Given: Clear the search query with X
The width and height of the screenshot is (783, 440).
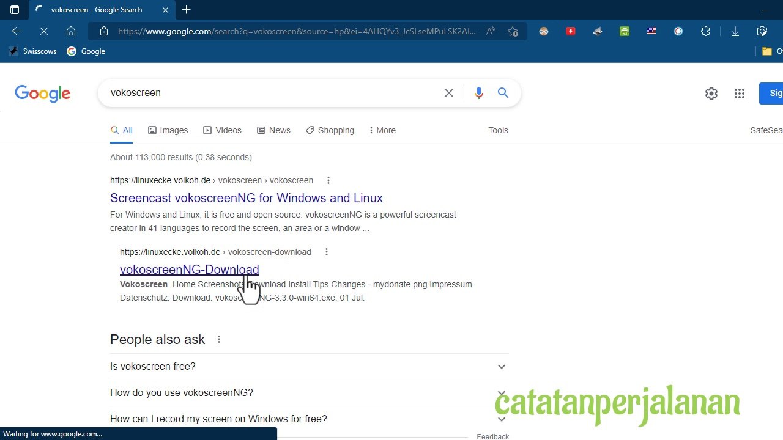Looking at the screenshot, I should [x=449, y=93].
